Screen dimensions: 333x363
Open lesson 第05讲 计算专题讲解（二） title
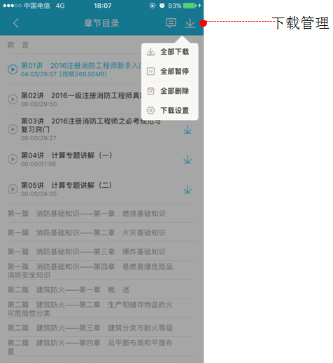(66, 185)
